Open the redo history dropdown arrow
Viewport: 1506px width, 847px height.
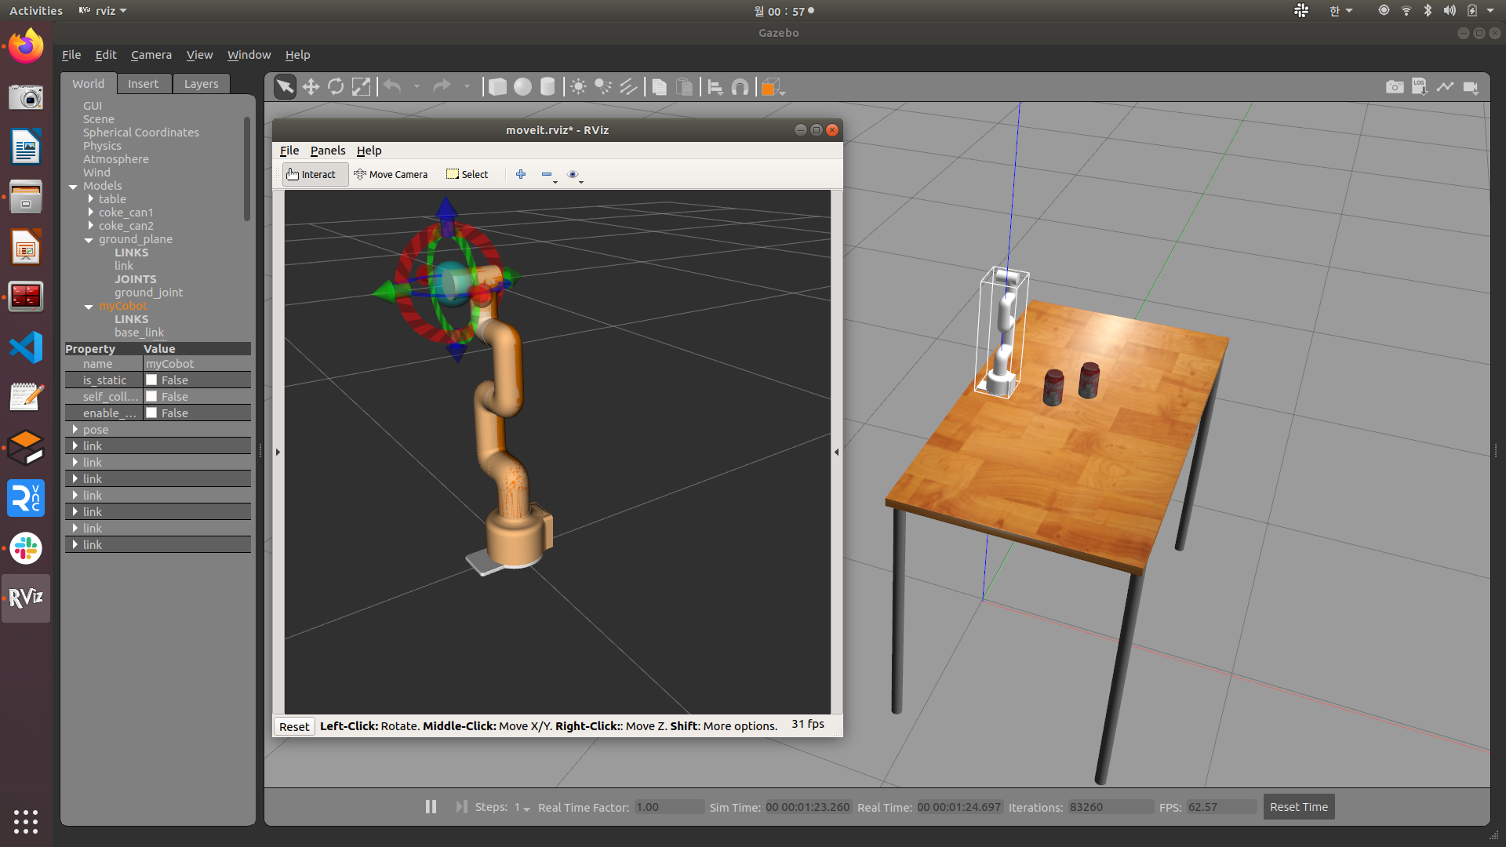pyautogui.click(x=467, y=86)
